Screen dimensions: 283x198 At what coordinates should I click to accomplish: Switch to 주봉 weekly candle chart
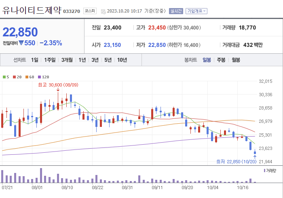[x=221, y=60]
